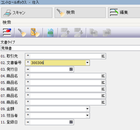140x130 pixels.
Task: Click the move documents up arrow icon
Action: 65,32
